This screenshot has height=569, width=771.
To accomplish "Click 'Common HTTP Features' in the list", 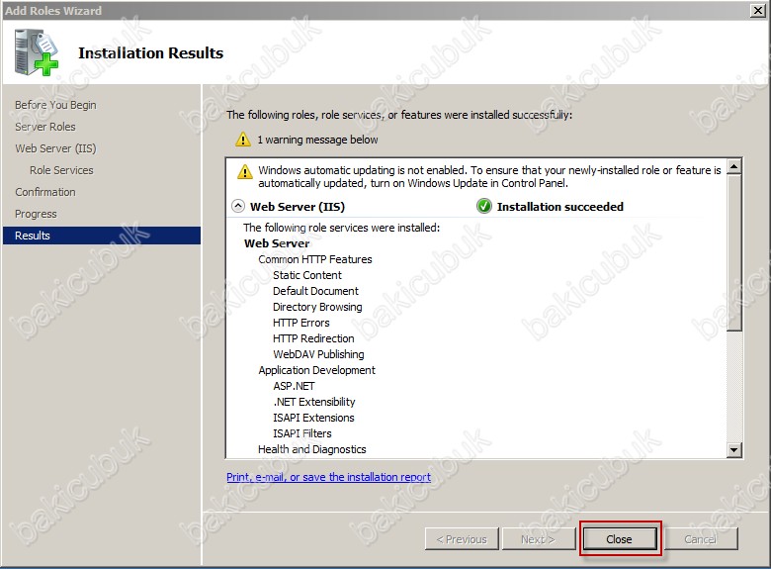I will [315, 259].
